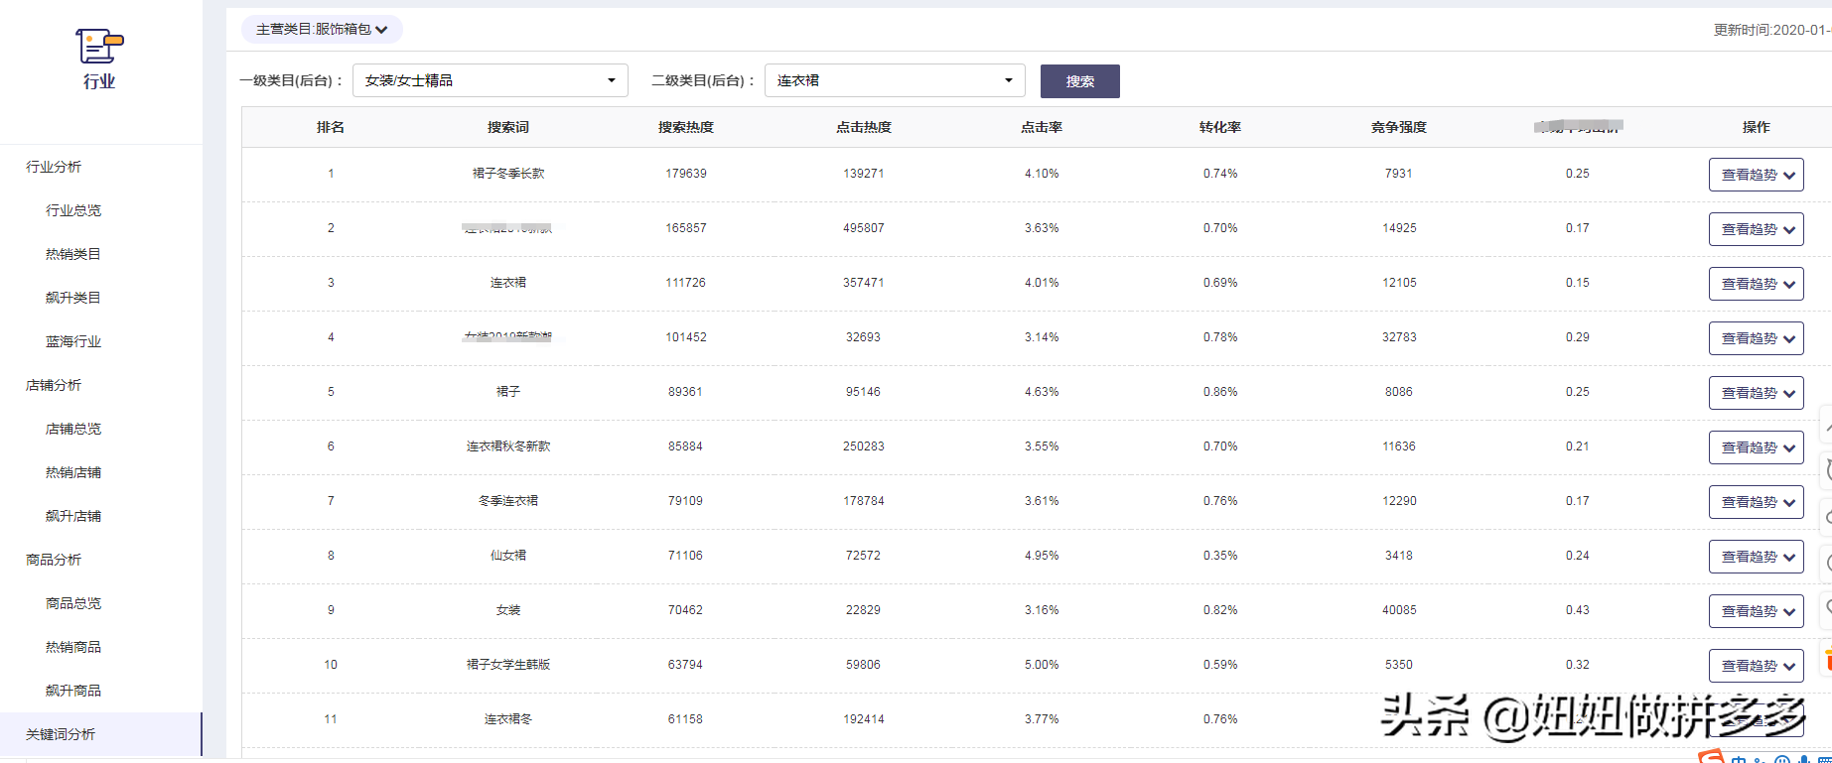Open the 主营类目:服饰箱包 dropdown

point(322,30)
